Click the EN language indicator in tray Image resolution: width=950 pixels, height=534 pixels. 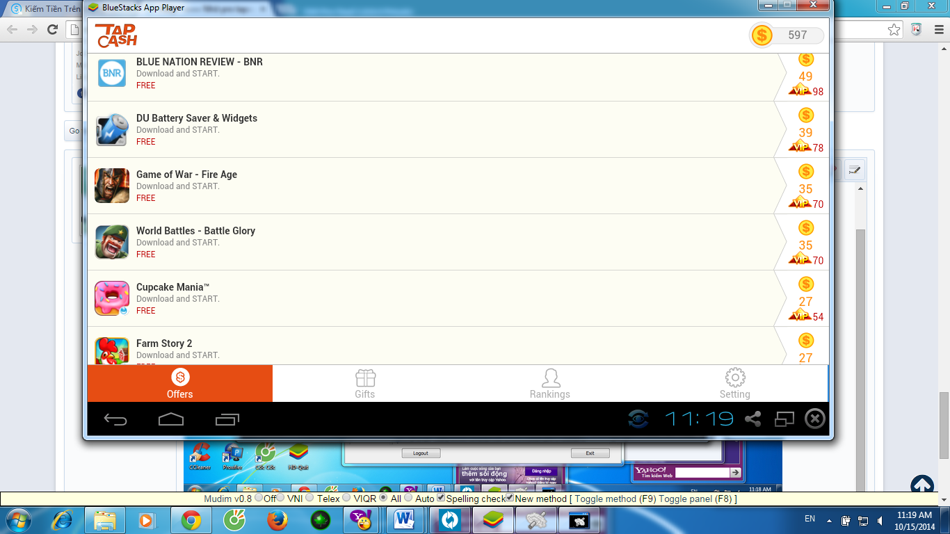coord(810,519)
